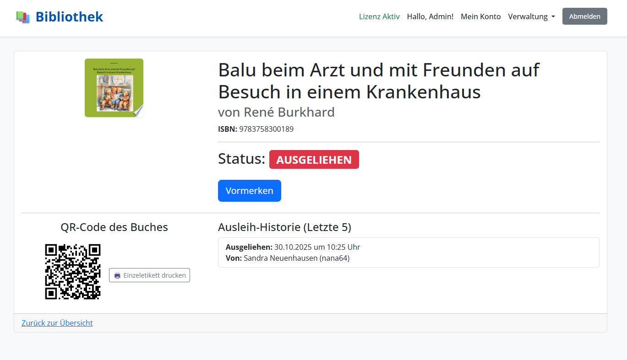Click the AUSGELIEHEN status badge
This screenshot has height=360, width=627.
coord(314,159)
